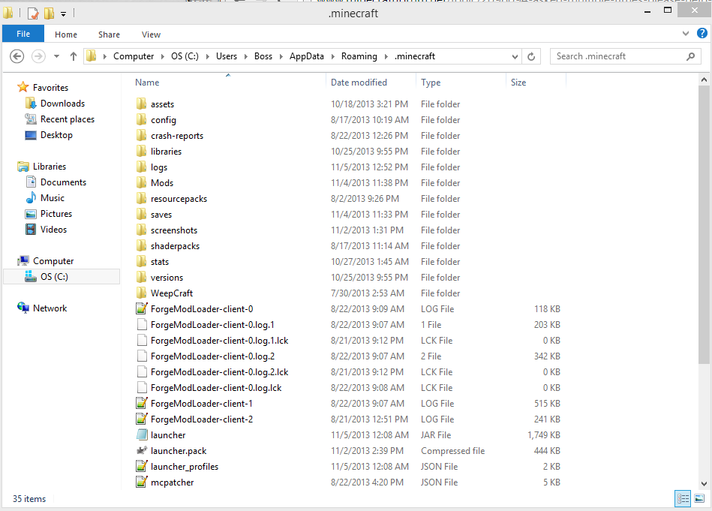Viewport: 712px width, 511px height.
Task: Select the shaderpacks folder name
Action: [176, 246]
